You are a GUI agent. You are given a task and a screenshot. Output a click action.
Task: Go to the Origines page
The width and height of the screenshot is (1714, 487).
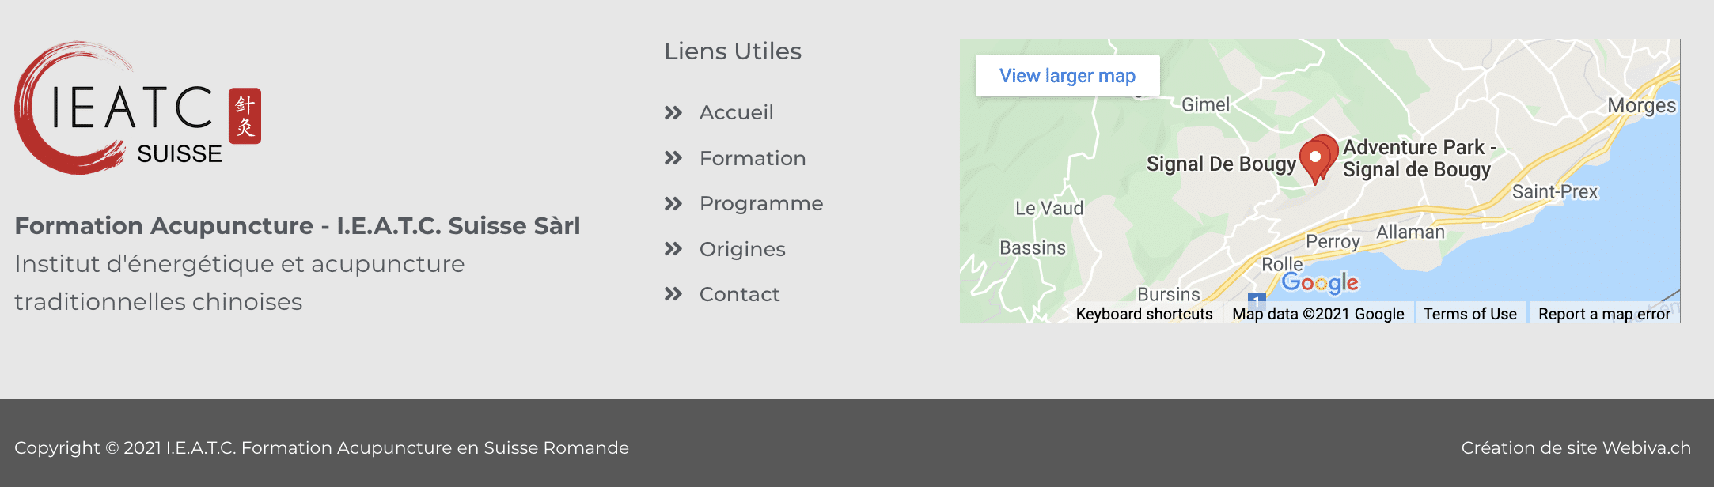pyautogui.click(x=741, y=249)
